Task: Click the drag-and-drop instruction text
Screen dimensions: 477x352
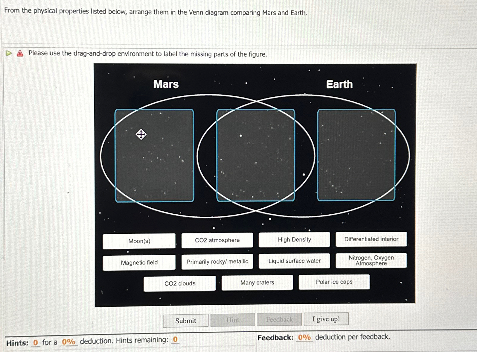Action: (x=148, y=54)
